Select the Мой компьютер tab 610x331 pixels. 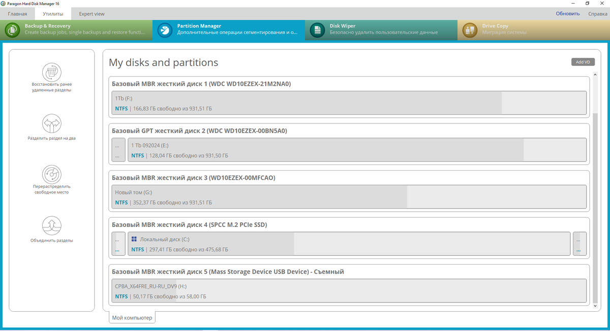[132, 317]
